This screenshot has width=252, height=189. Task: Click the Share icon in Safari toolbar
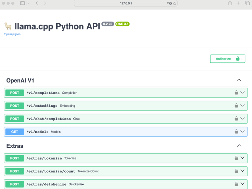click(230, 3)
